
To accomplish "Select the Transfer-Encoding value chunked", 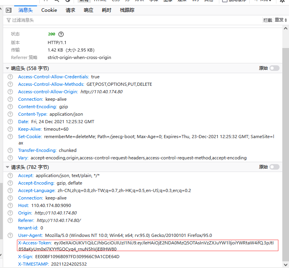I will pos(67,150).
